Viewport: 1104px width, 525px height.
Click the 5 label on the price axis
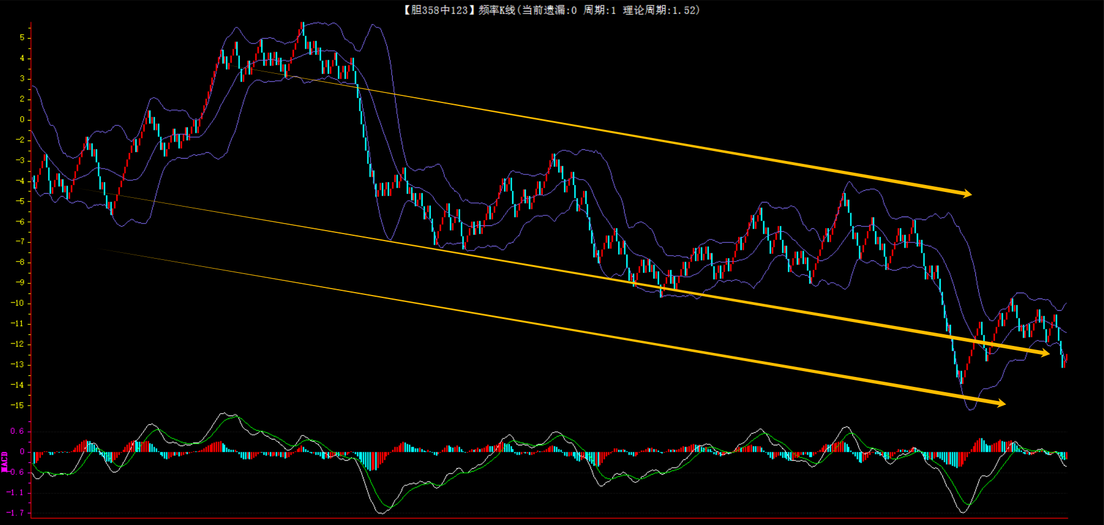[22, 37]
